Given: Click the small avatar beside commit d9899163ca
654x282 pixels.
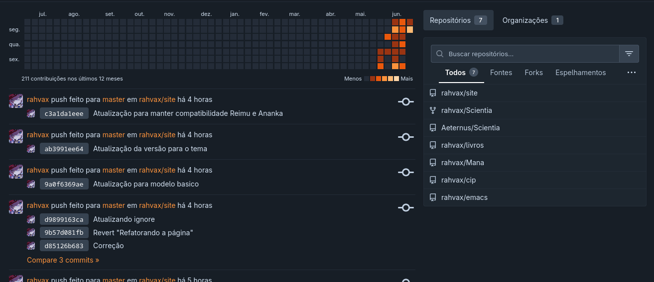Looking at the screenshot, I should click(31, 219).
